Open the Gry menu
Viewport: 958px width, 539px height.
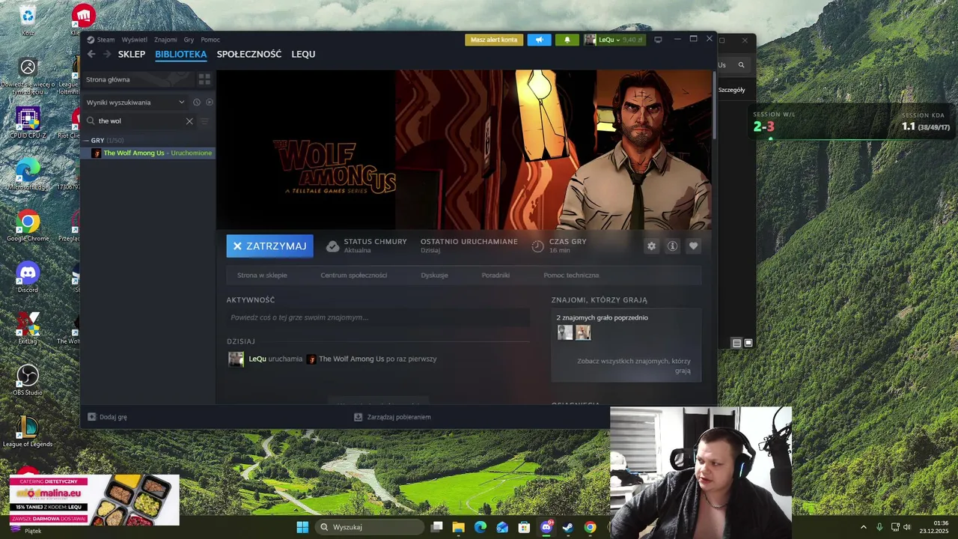tap(189, 40)
